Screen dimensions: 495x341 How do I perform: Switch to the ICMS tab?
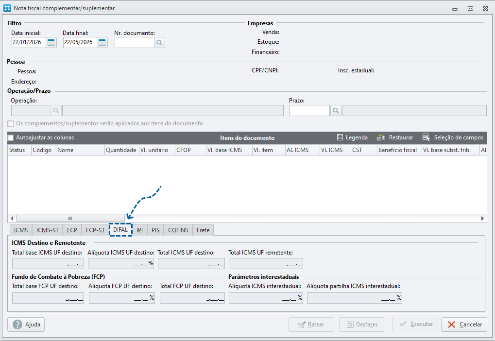click(x=21, y=230)
